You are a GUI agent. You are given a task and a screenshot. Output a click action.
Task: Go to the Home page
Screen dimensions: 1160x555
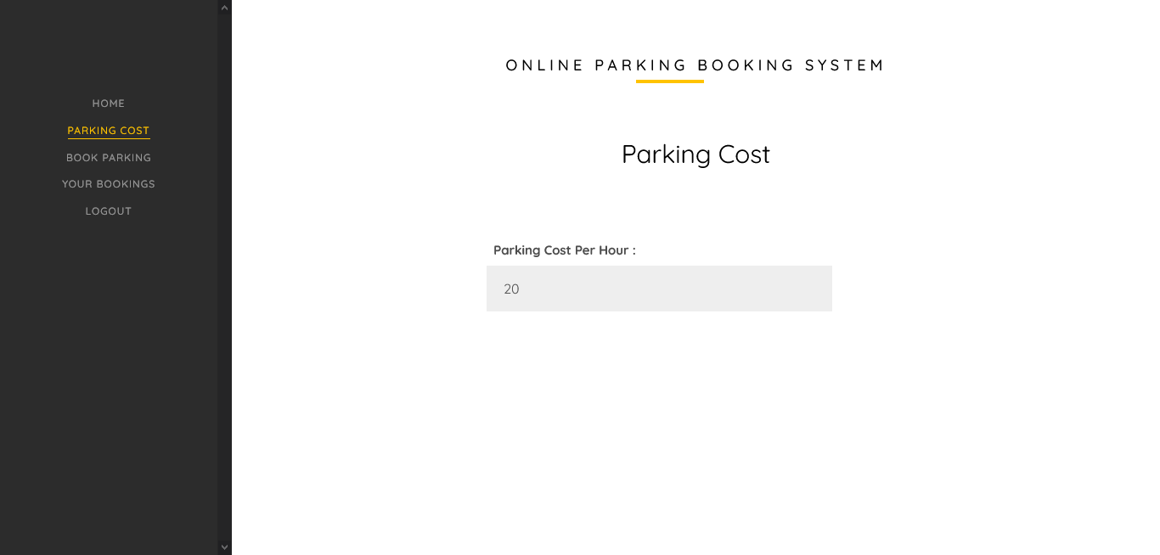109,104
